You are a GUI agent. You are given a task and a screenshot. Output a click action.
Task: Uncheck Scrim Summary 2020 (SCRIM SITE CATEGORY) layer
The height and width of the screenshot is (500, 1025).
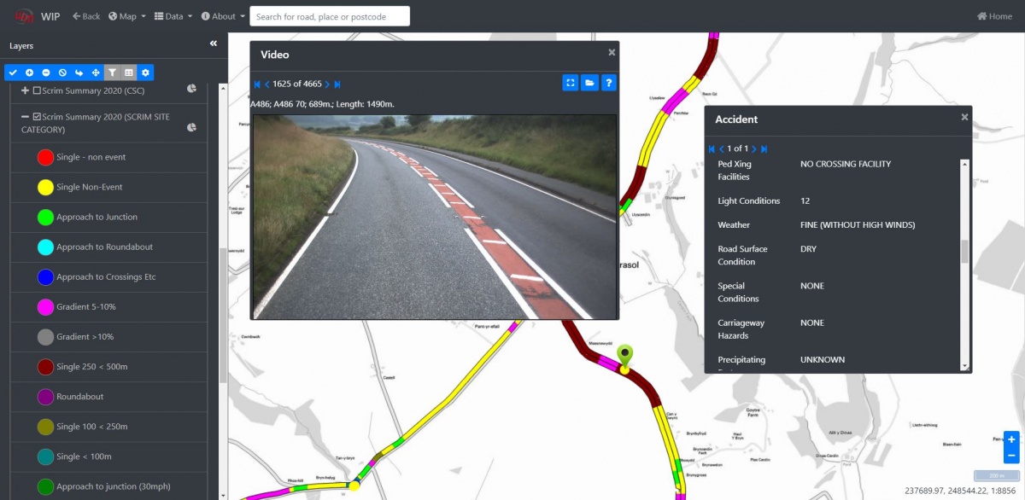(37, 117)
